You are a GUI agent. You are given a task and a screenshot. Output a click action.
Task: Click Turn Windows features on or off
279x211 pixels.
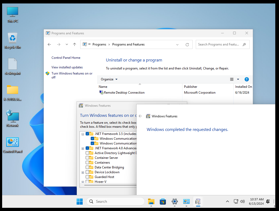click(72, 75)
